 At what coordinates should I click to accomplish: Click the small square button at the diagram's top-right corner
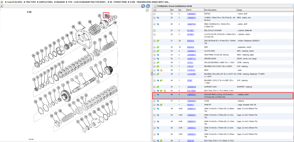tap(147, 10)
